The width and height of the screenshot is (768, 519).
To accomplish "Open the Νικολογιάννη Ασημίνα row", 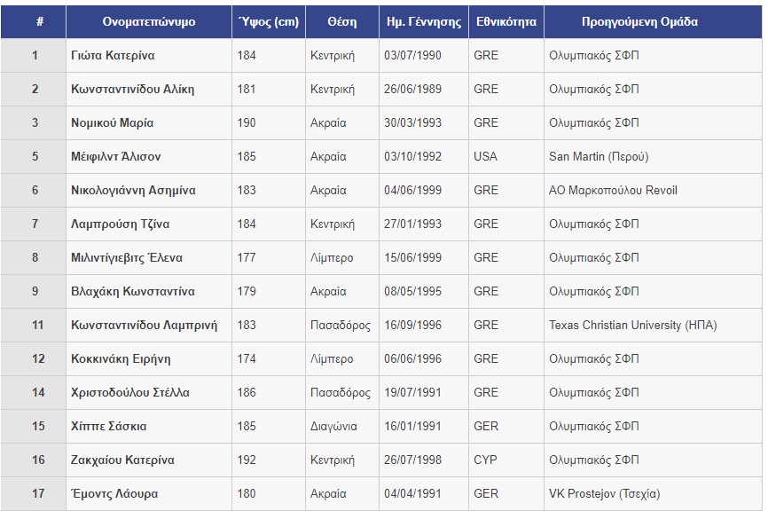I will [x=381, y=190].
